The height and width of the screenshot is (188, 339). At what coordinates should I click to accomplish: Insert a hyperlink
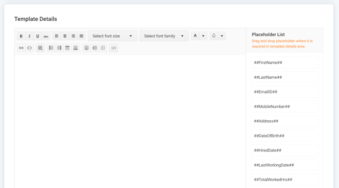tap(21, 48)
